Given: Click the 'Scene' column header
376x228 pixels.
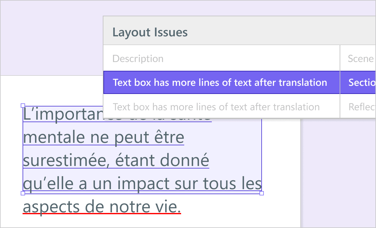Looking at the screenshot, I should pos(361,59).
